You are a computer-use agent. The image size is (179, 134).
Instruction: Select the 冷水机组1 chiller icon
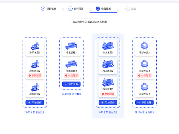[71, 46]
